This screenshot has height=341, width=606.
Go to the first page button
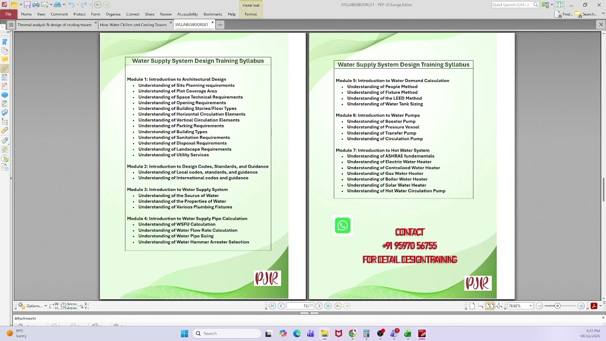[272, 306]
